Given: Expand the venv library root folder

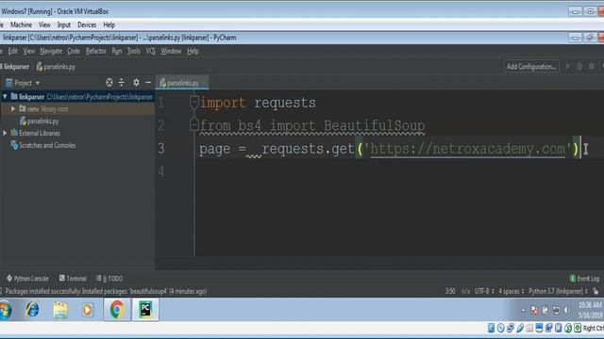Looking at the screenshot, I should (x=13, y=109).
